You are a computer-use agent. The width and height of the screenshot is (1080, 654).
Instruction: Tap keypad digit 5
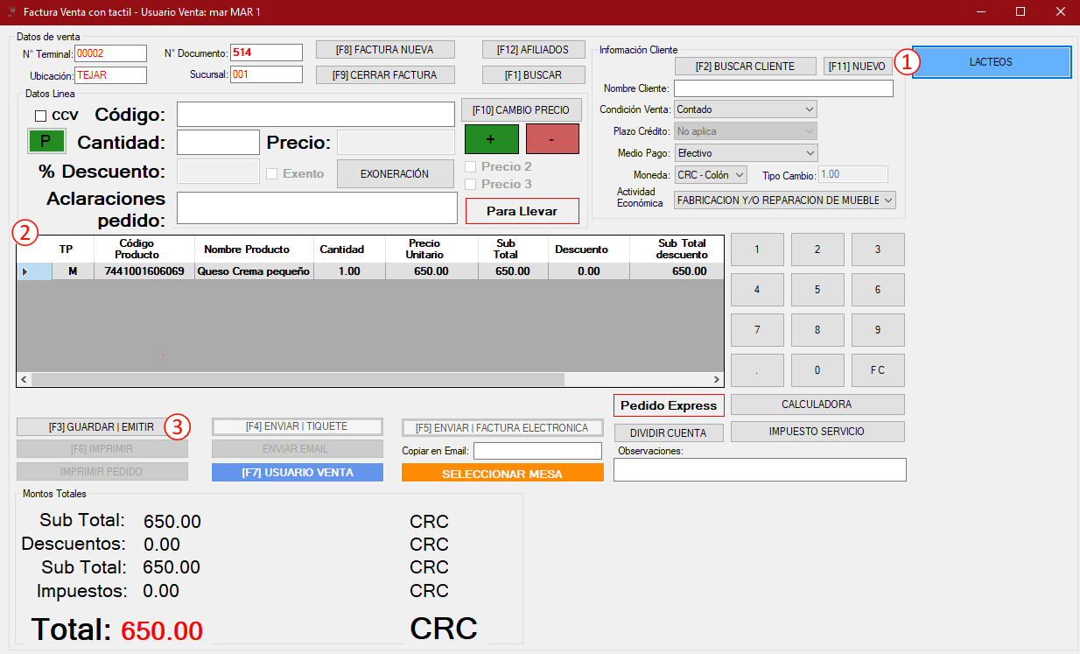(817, 290)
